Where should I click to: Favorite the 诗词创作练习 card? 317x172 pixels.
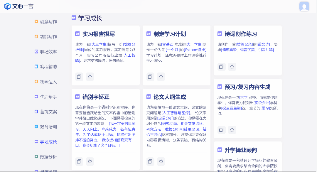tap(232, 67)
